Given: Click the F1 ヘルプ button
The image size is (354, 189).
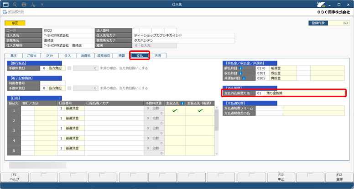Looking at the screenshot, I should click(15, 177).
